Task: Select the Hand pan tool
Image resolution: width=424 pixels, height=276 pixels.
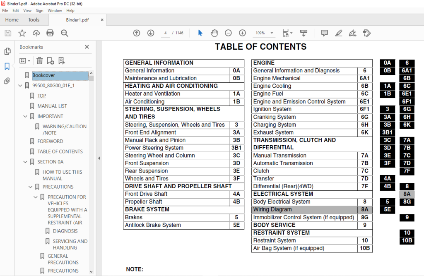Action: 214,33
